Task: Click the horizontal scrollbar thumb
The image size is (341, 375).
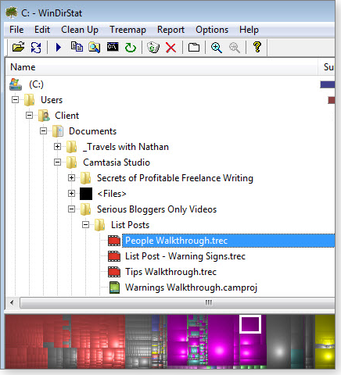Action: [x=178, y=302]
